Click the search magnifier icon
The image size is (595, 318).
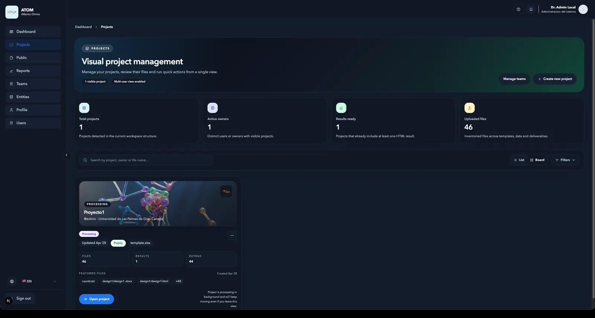coord(85,160)
